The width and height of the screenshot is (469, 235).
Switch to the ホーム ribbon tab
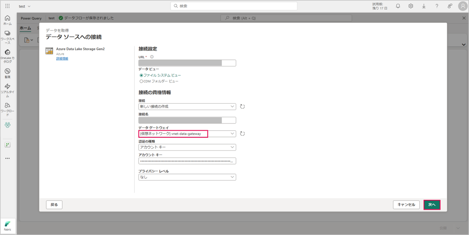pos(25,28)
